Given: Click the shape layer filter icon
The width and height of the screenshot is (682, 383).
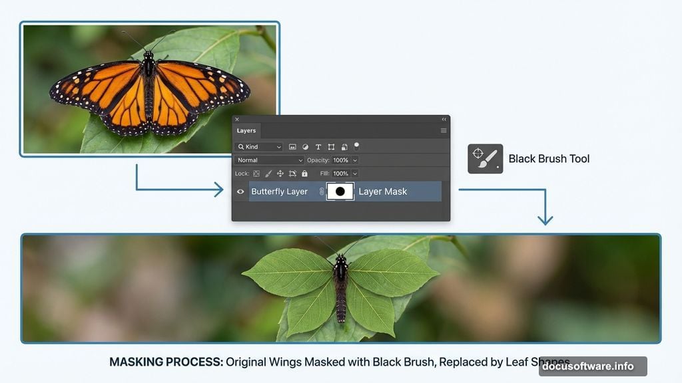Looking at the screenshot, I should point(331,146).
